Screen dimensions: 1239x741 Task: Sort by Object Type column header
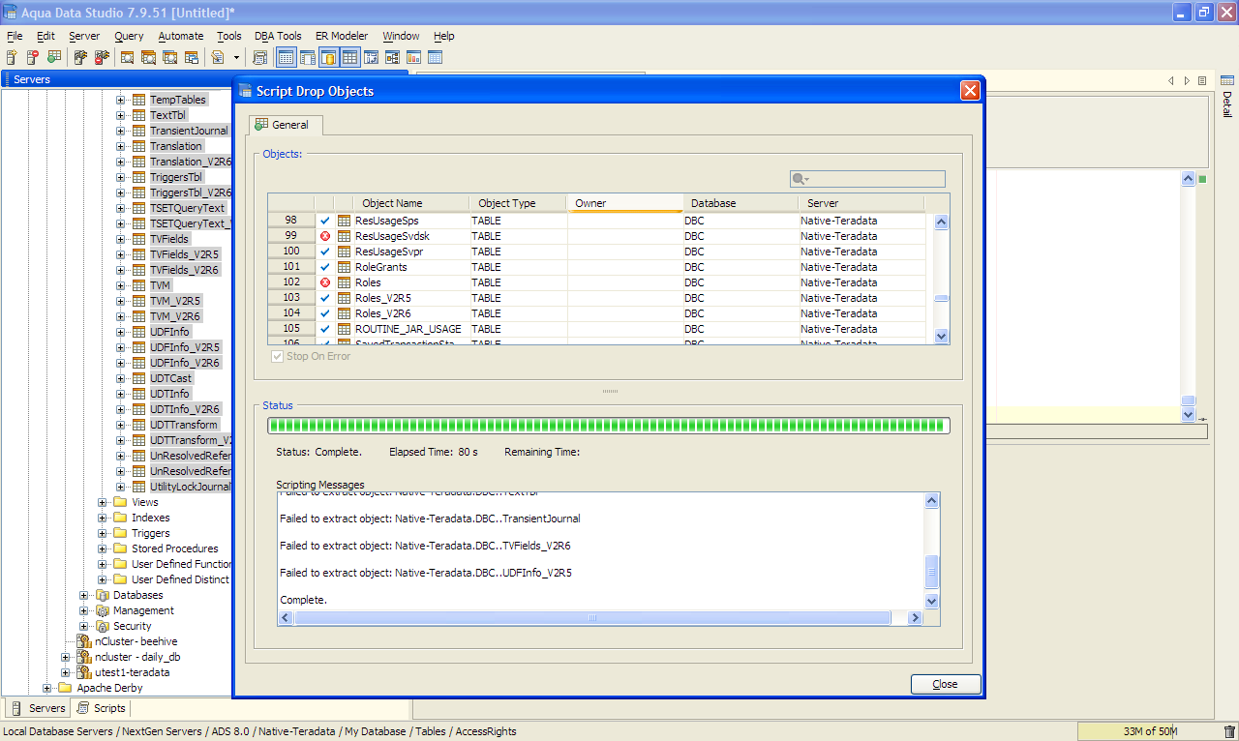518,203
